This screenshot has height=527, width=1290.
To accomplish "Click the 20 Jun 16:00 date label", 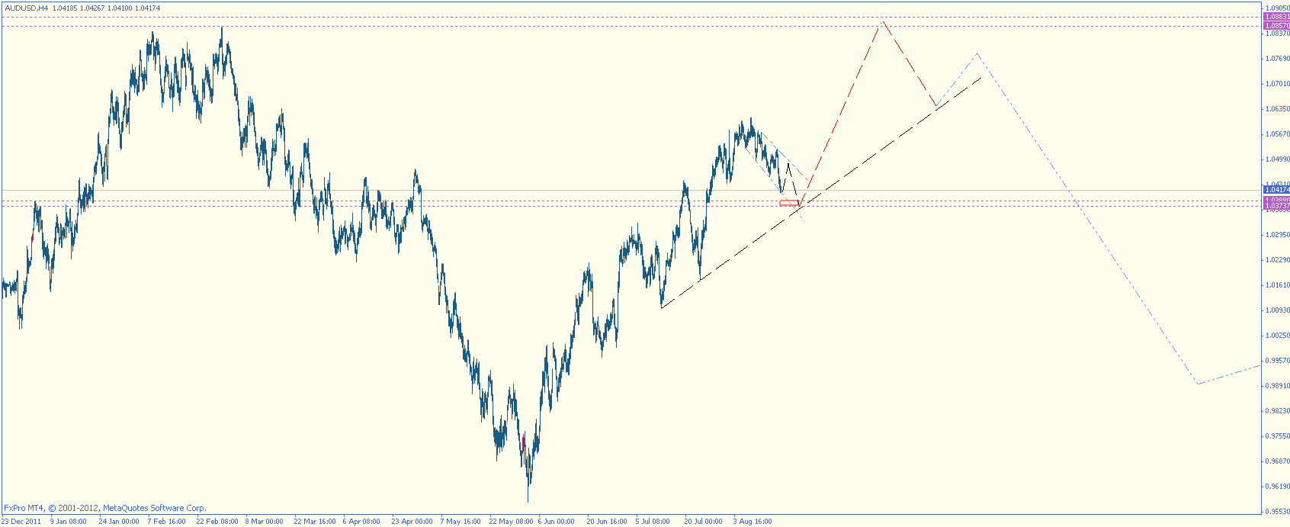I will coord(607,522).
